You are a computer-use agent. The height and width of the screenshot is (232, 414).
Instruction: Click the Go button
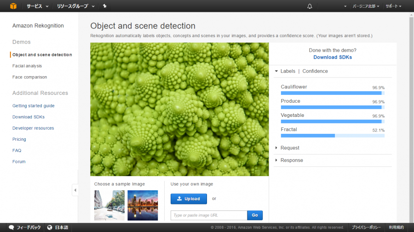coord(255,215)
